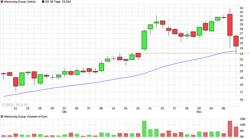Click the price axis value 16
This screenshot has height=139, width=250.
click(x=241, y=100)
